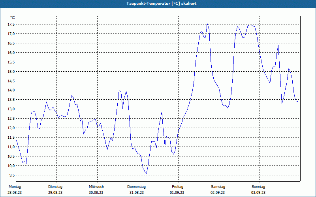The image size is (316, 197).
Task: Click the 17,5 y-axis value
Action: pyautogui.click(x=11, y=24)
